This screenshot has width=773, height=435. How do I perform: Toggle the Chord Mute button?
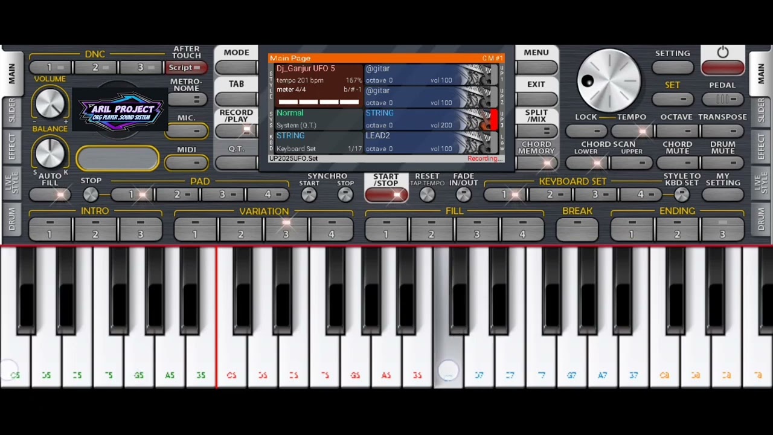click(x=677, y=163)
